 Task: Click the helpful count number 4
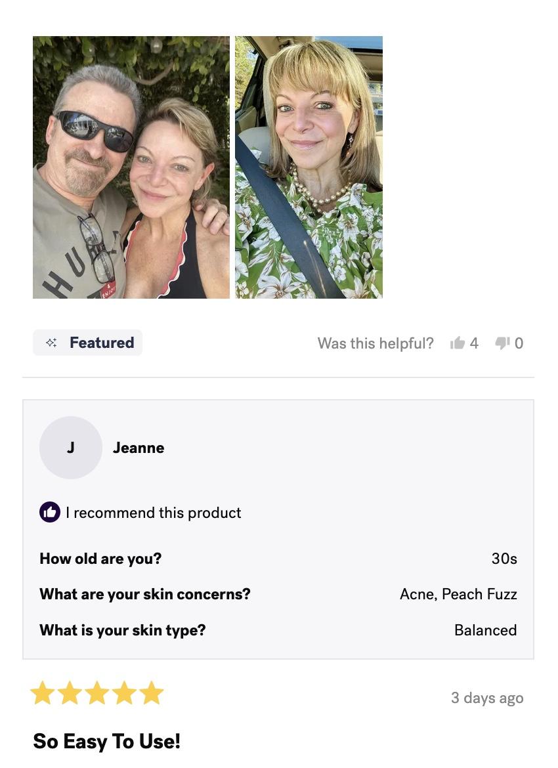[x=474, y=343]
